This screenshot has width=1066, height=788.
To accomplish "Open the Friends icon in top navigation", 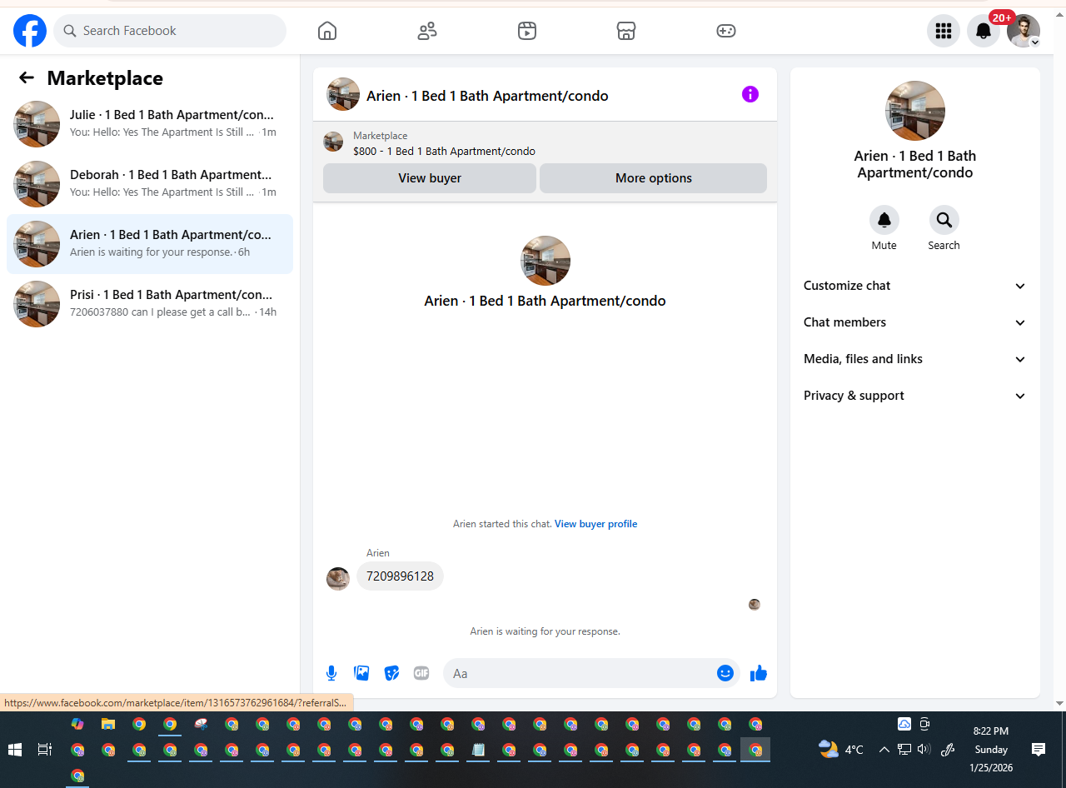I will 427,31.
